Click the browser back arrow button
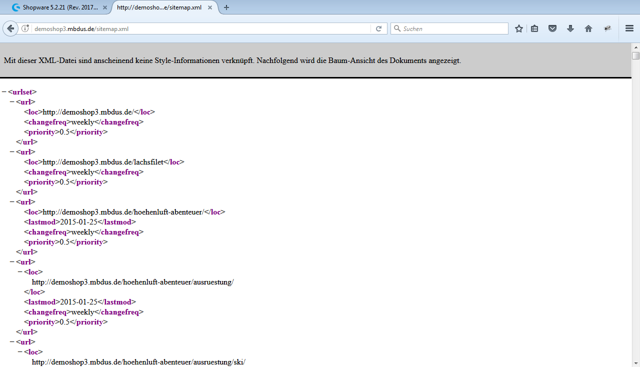 [x=10, y=28]
